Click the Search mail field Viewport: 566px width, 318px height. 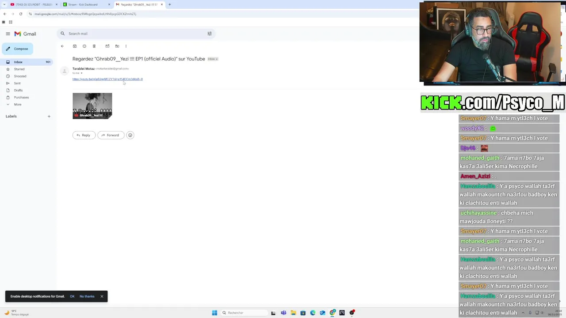click(x=136, y=34)
